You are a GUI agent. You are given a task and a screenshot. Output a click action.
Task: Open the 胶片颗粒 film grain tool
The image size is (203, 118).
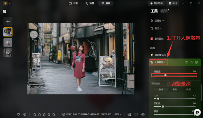pos(157,39)
